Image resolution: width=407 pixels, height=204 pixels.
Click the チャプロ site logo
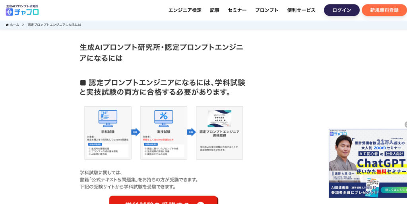tap(22, 10)
